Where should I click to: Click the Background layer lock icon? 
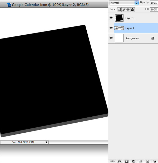152,38
